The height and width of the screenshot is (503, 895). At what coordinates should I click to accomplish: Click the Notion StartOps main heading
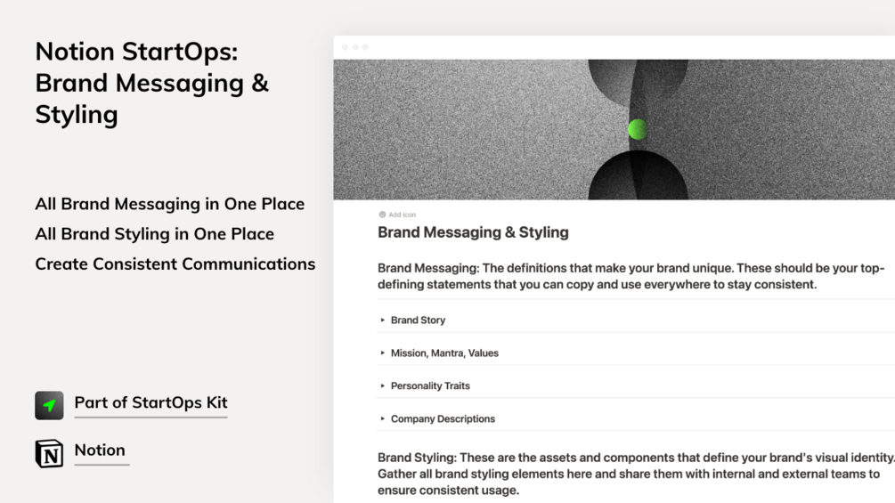(151, 83)
